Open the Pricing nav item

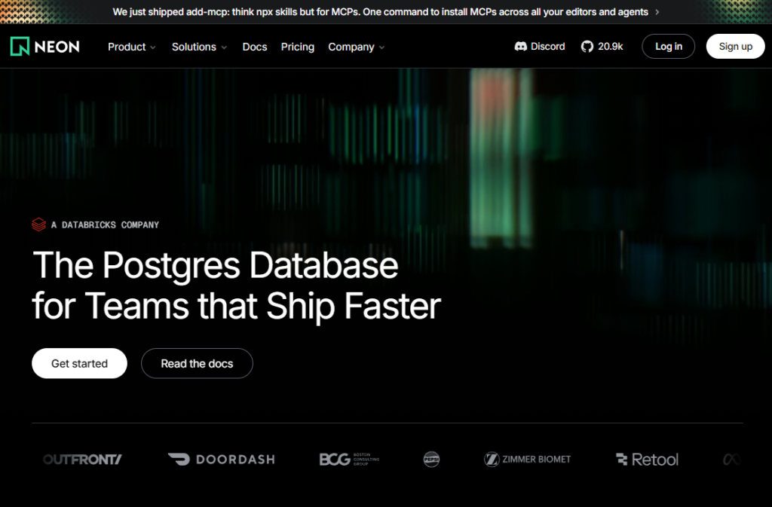click(x=298, y=47)
